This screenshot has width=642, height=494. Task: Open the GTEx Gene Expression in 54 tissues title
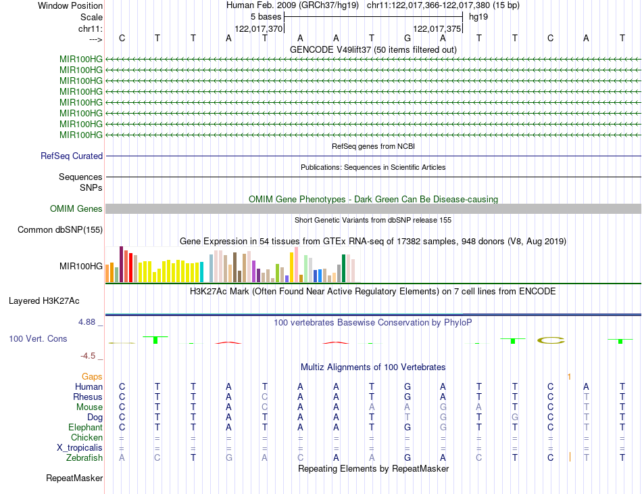coord(373,241)
